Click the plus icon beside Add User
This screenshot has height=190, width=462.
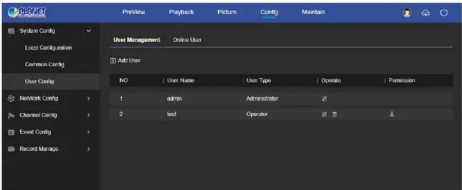tap(112, 60)
